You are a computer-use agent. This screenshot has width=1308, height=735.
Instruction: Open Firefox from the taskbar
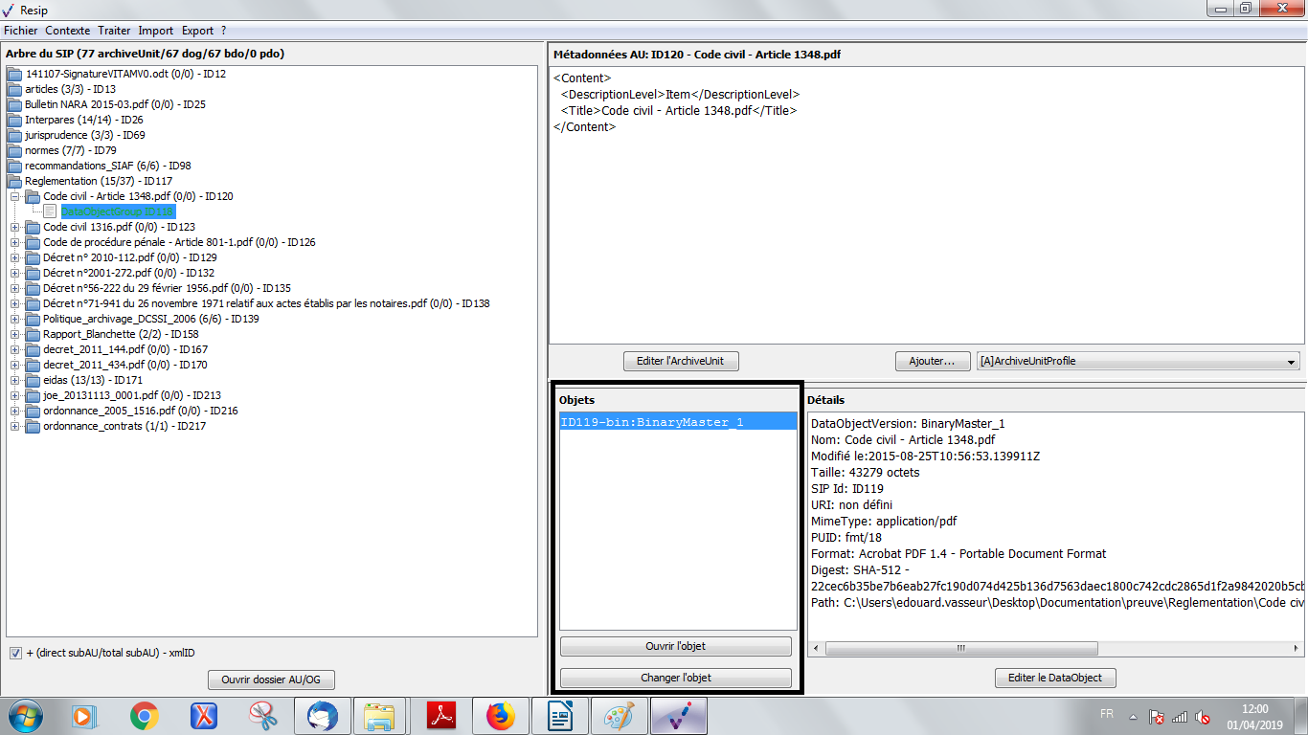tap(500, 715)
